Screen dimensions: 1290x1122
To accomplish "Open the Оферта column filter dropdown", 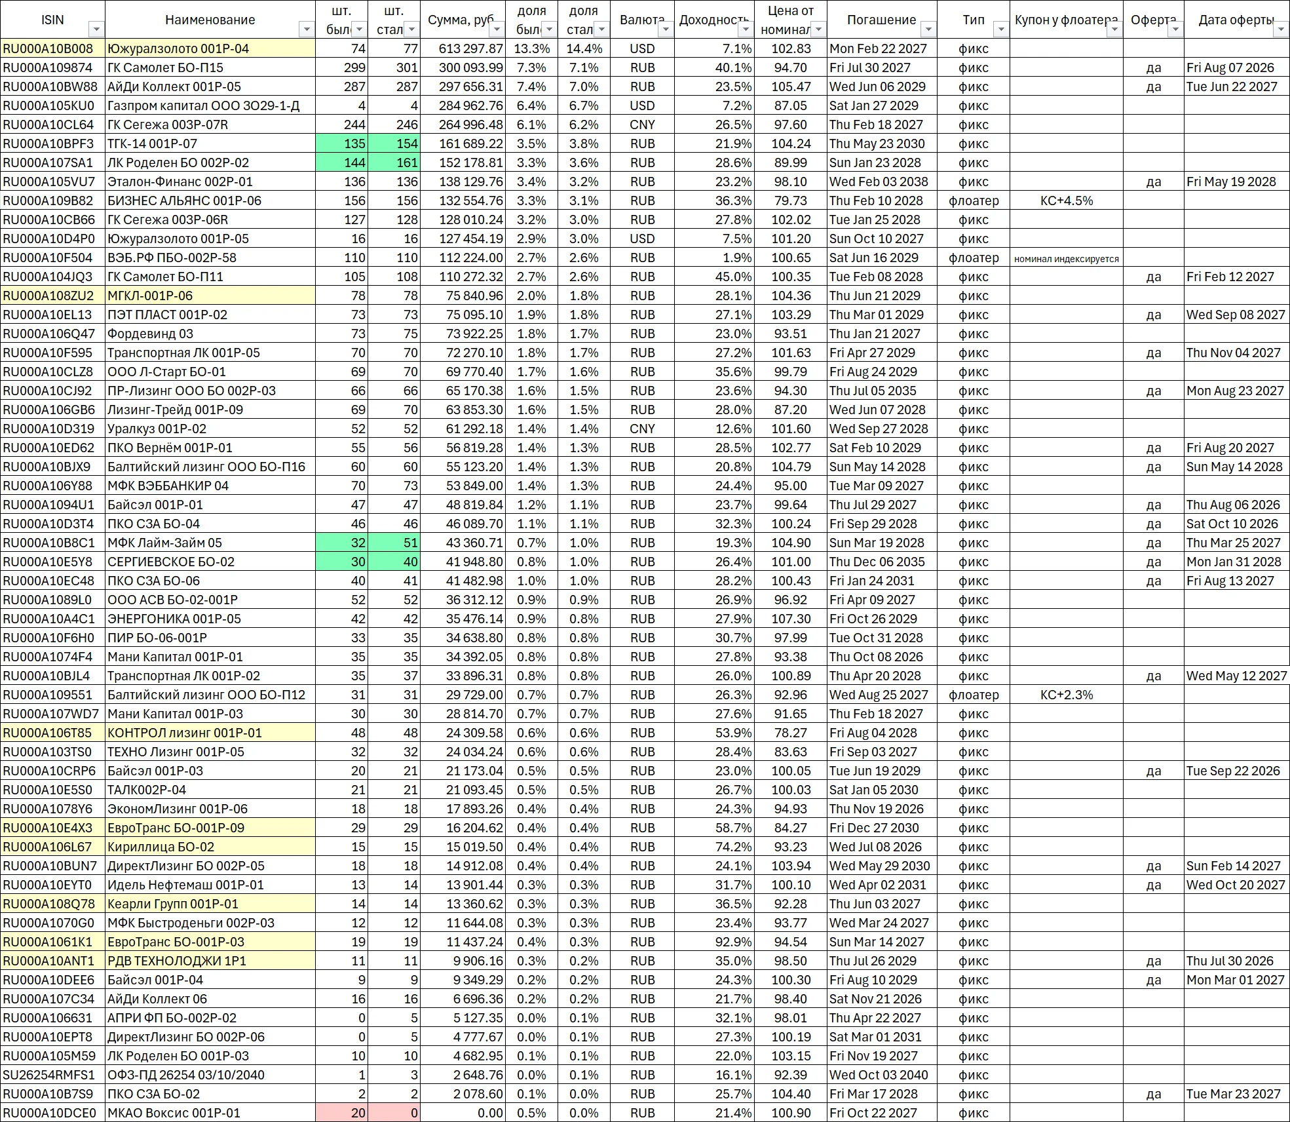I will pyautogui.click(x=1175, y=29).
